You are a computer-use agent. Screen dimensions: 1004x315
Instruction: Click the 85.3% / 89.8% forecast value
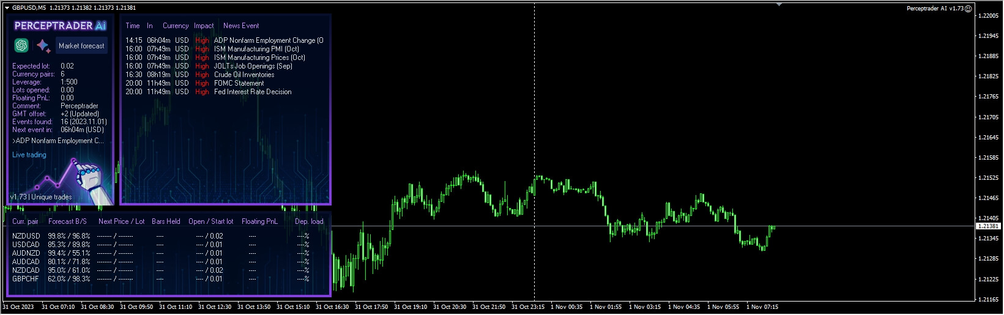[69, 245]
